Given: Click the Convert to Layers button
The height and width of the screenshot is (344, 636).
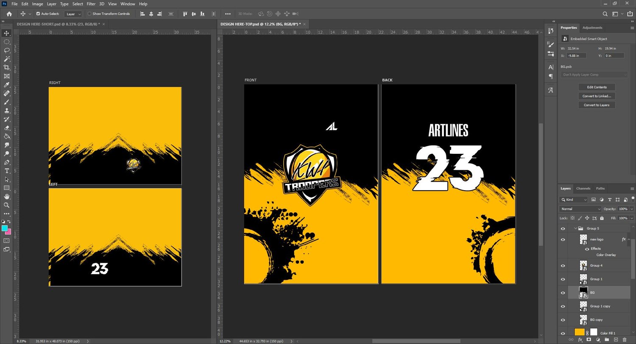Looking at the screenshot, I should click(597, 105).
